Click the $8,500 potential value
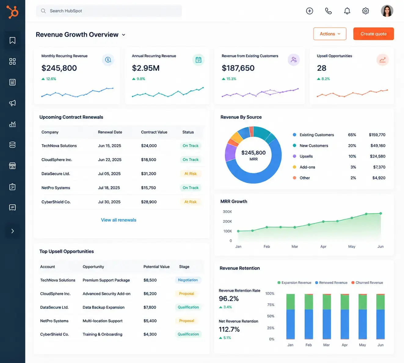Screen dimensions: 404x363 [x=150, y=280]
